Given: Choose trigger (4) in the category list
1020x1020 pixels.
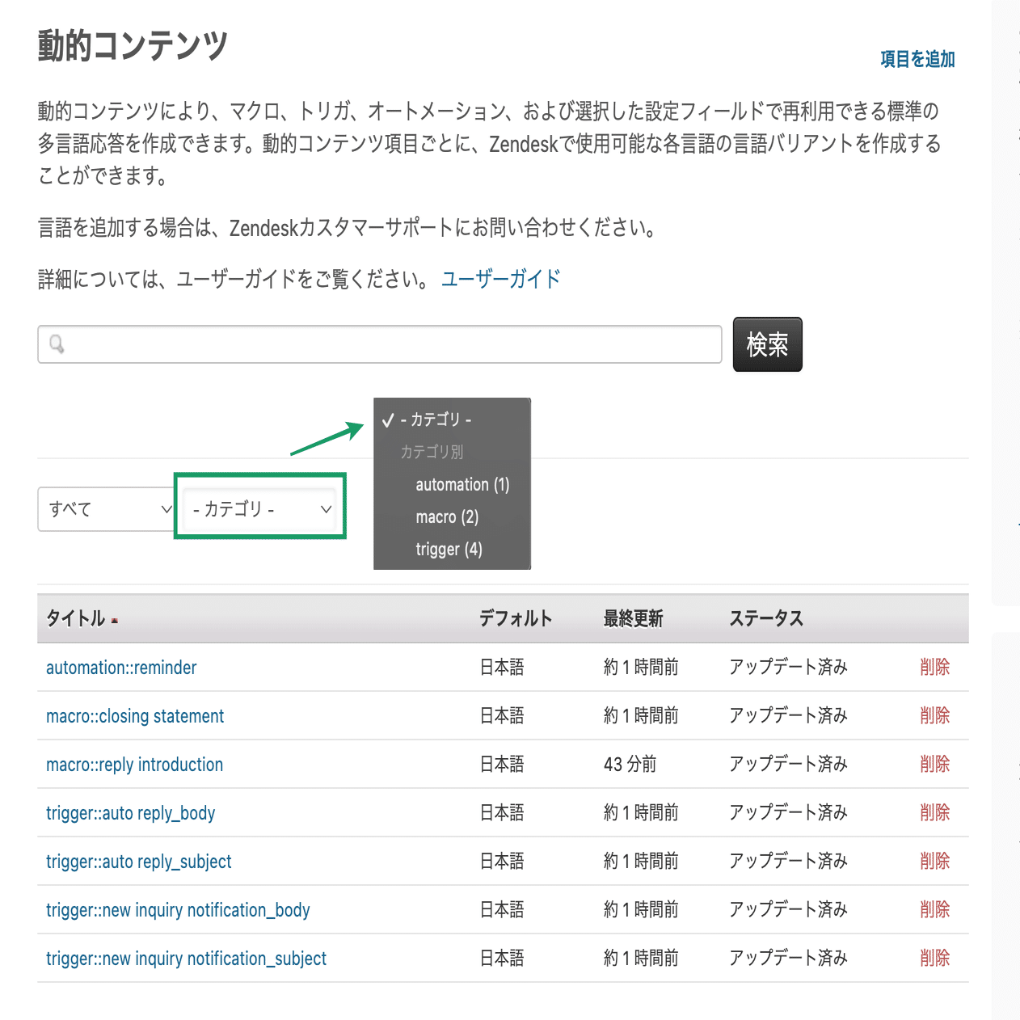Looking at the screenshot, I should [449, 549].
